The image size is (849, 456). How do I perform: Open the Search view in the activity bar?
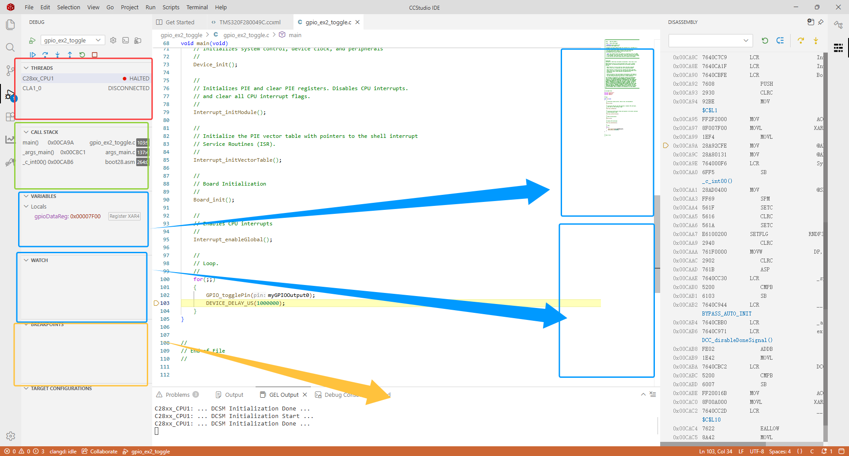coord(10,47)
